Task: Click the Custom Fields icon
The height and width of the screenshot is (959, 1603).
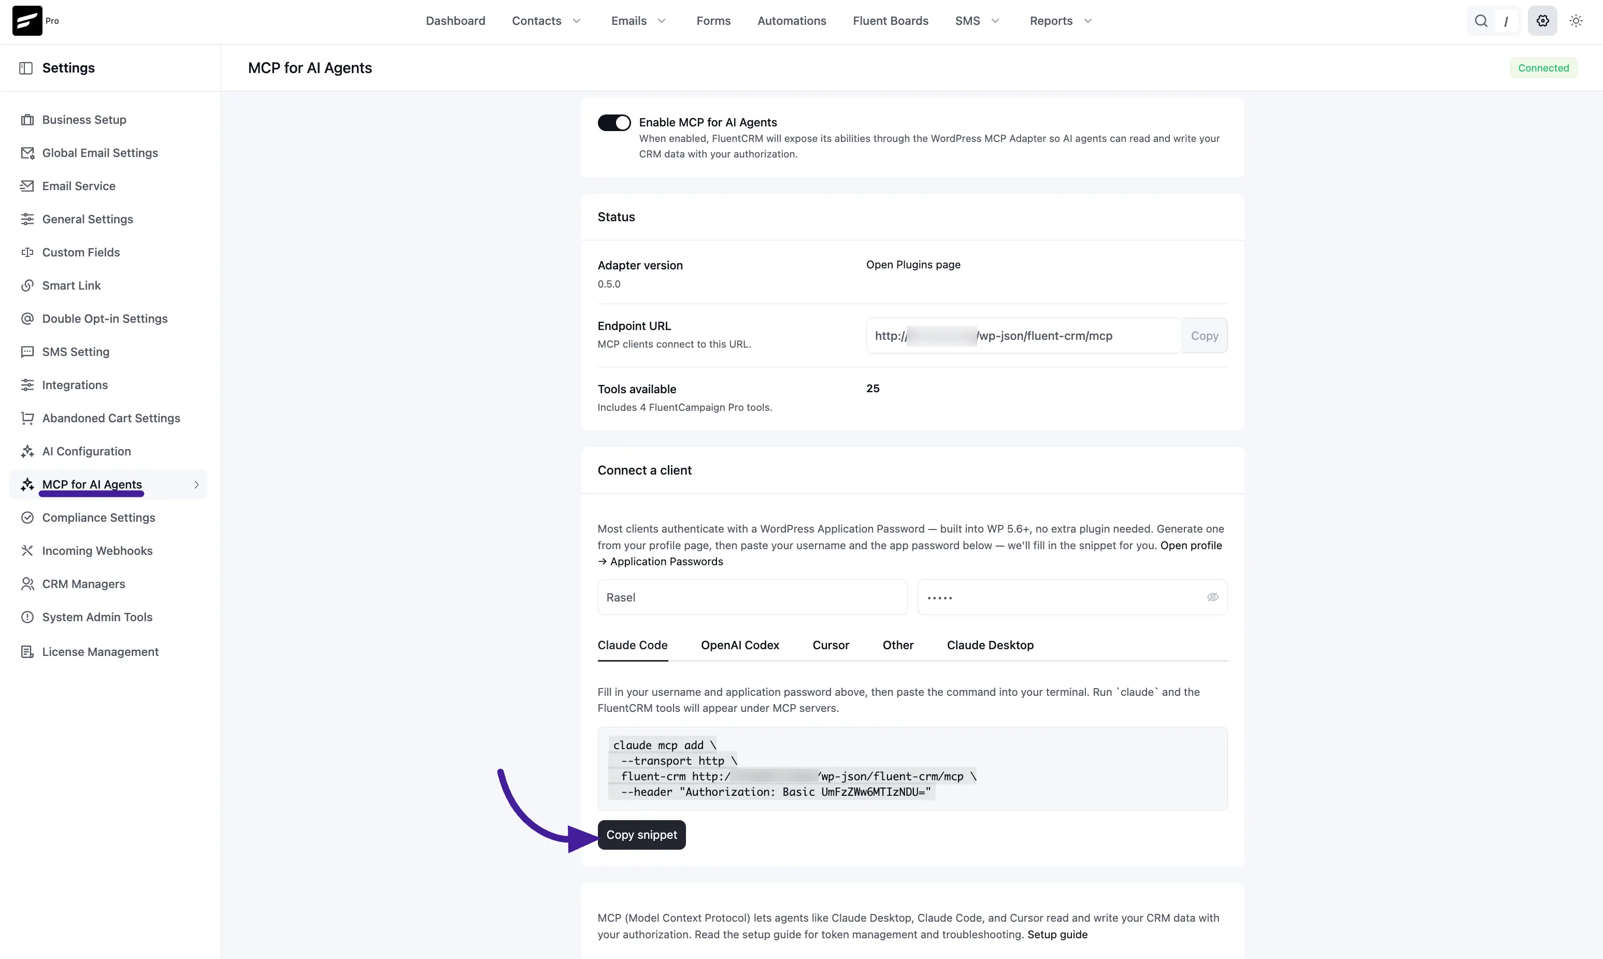Action: click(x=27, y=252)
